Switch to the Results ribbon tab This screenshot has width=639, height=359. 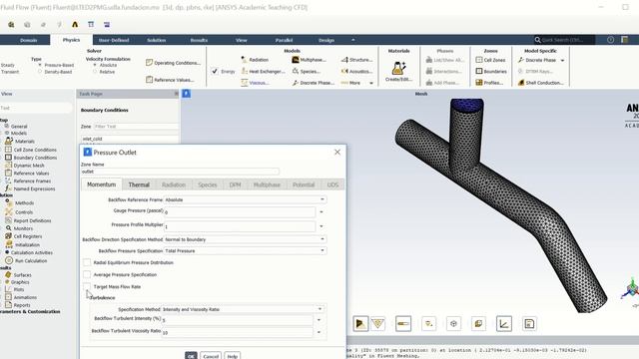point(199,40)
